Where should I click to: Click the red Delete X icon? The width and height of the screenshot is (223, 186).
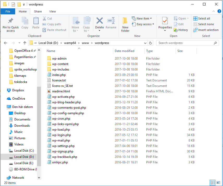(100, 21)
